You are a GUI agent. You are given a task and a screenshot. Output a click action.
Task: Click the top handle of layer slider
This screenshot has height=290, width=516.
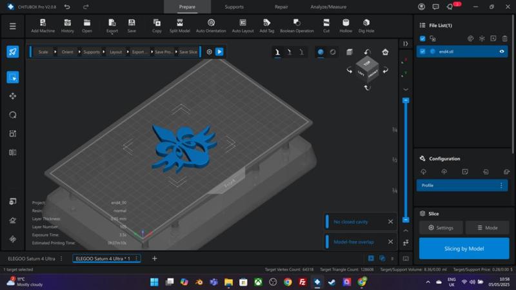tap(406, 101)
